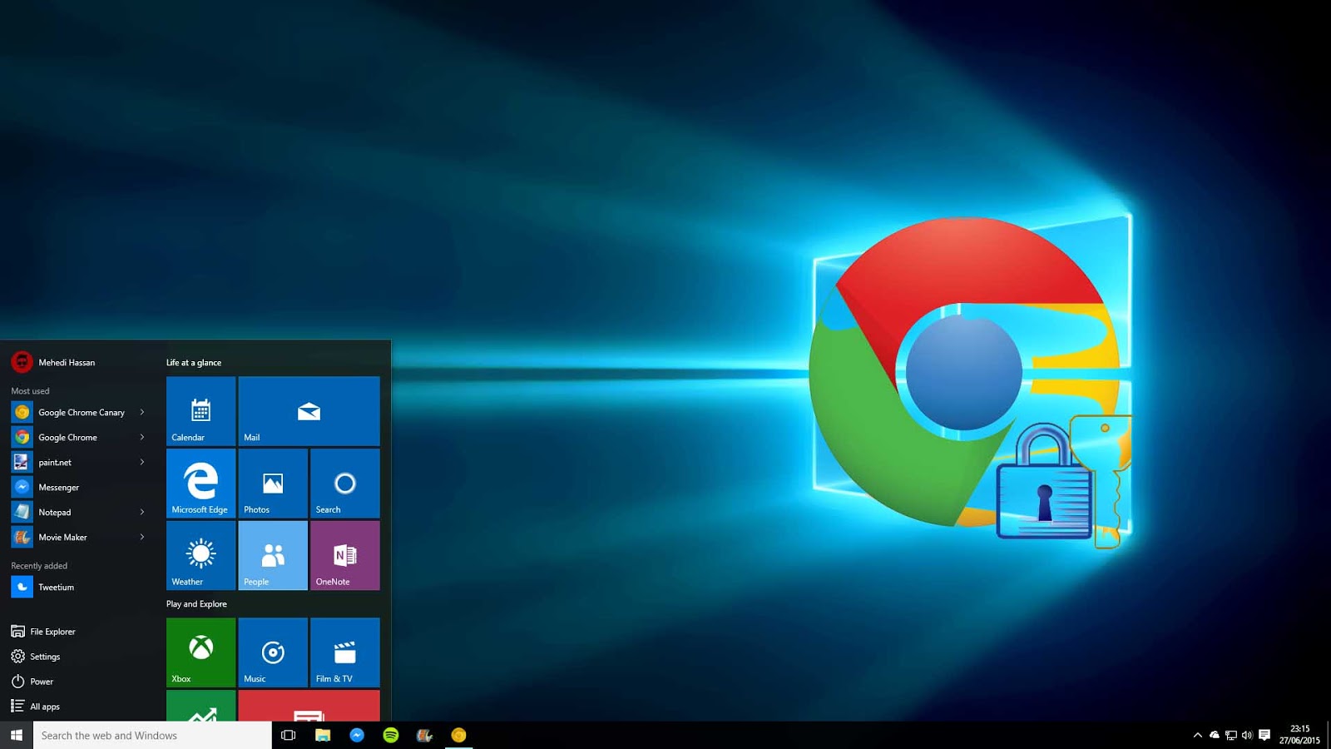Open File Explorer from the taskbar
1331x749 pixels.
coord(323,735)
